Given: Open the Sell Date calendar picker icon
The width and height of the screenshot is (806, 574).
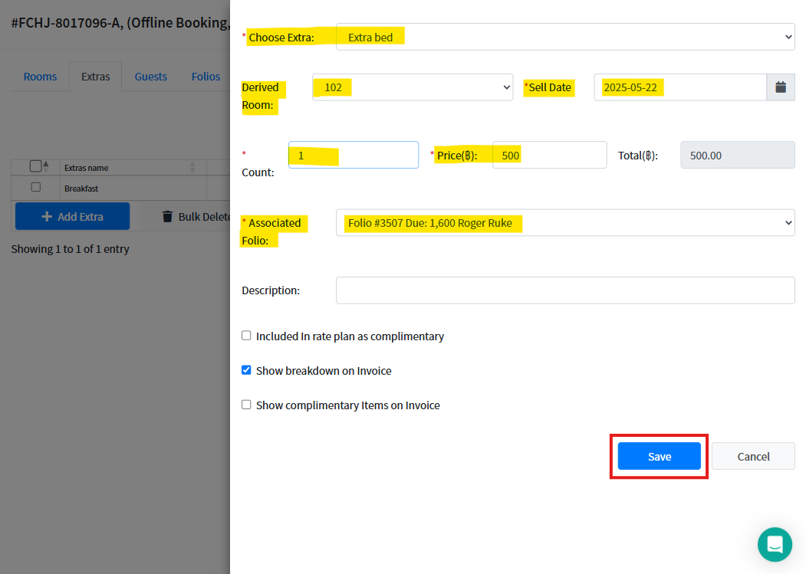Looking at the screenshot, I should [780, 87].
